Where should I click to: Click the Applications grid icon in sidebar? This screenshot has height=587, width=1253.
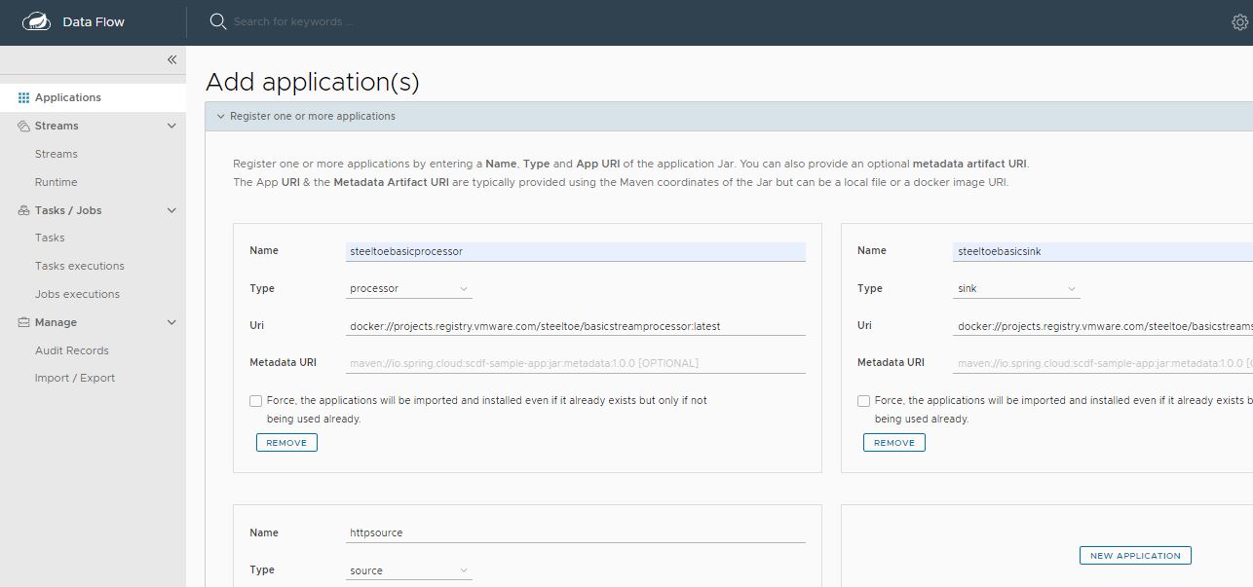[x=21, y=96]
